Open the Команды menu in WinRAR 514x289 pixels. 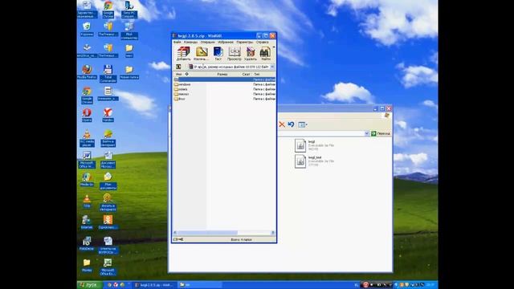pyautogui.click(x=190, y=42)
